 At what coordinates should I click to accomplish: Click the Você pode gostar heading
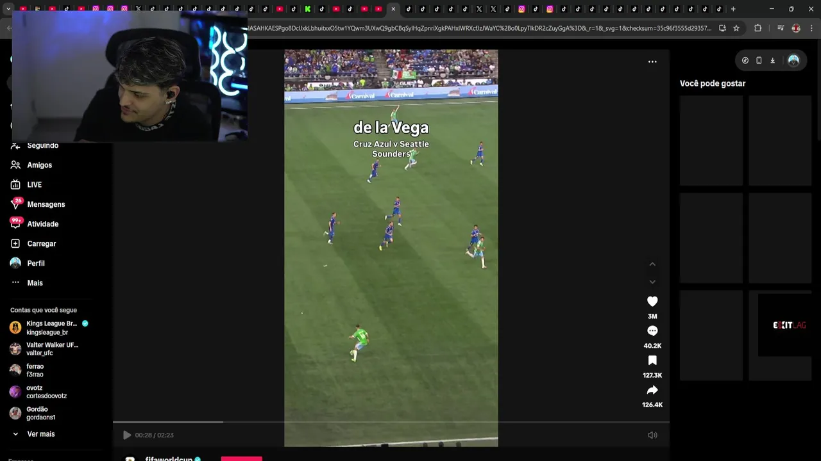pos(713,83)
